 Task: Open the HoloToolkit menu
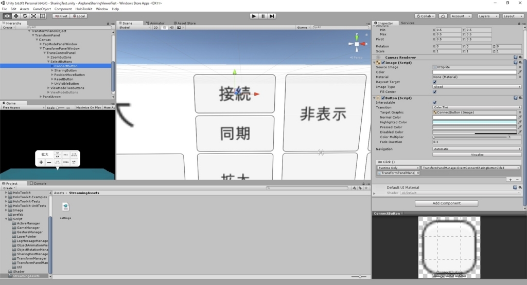pyautogui.click(x=84, y=9)
